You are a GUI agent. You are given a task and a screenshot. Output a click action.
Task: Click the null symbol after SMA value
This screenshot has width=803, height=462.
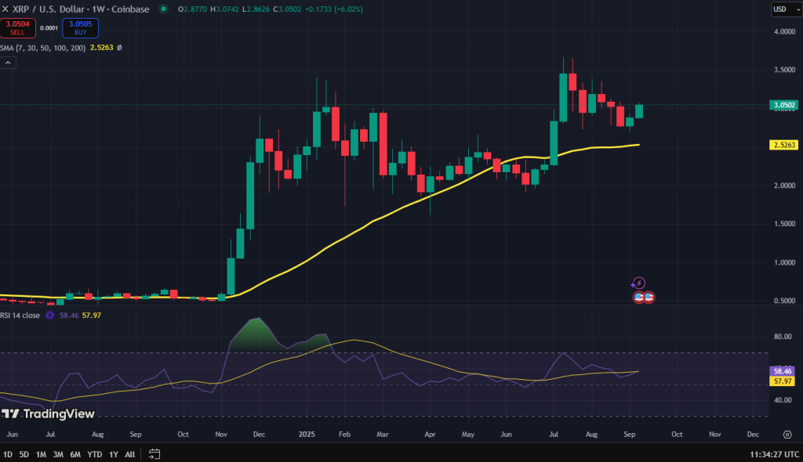[119, 48]
